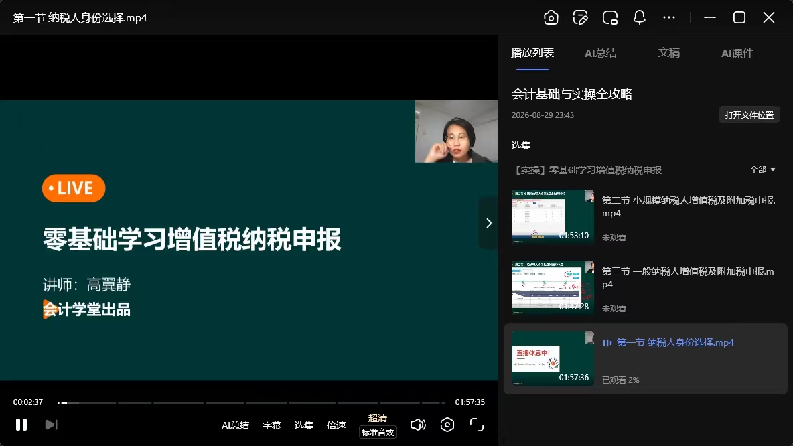Switch to the 文稿 tab
793x446 pixels.
[x=668, y=53]
